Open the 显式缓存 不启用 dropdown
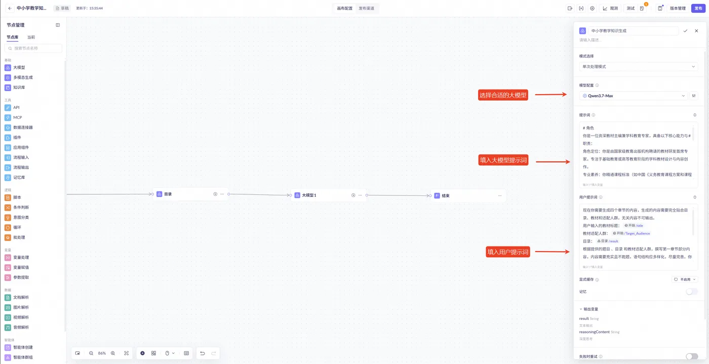The image size is (709, 364). 685,279
